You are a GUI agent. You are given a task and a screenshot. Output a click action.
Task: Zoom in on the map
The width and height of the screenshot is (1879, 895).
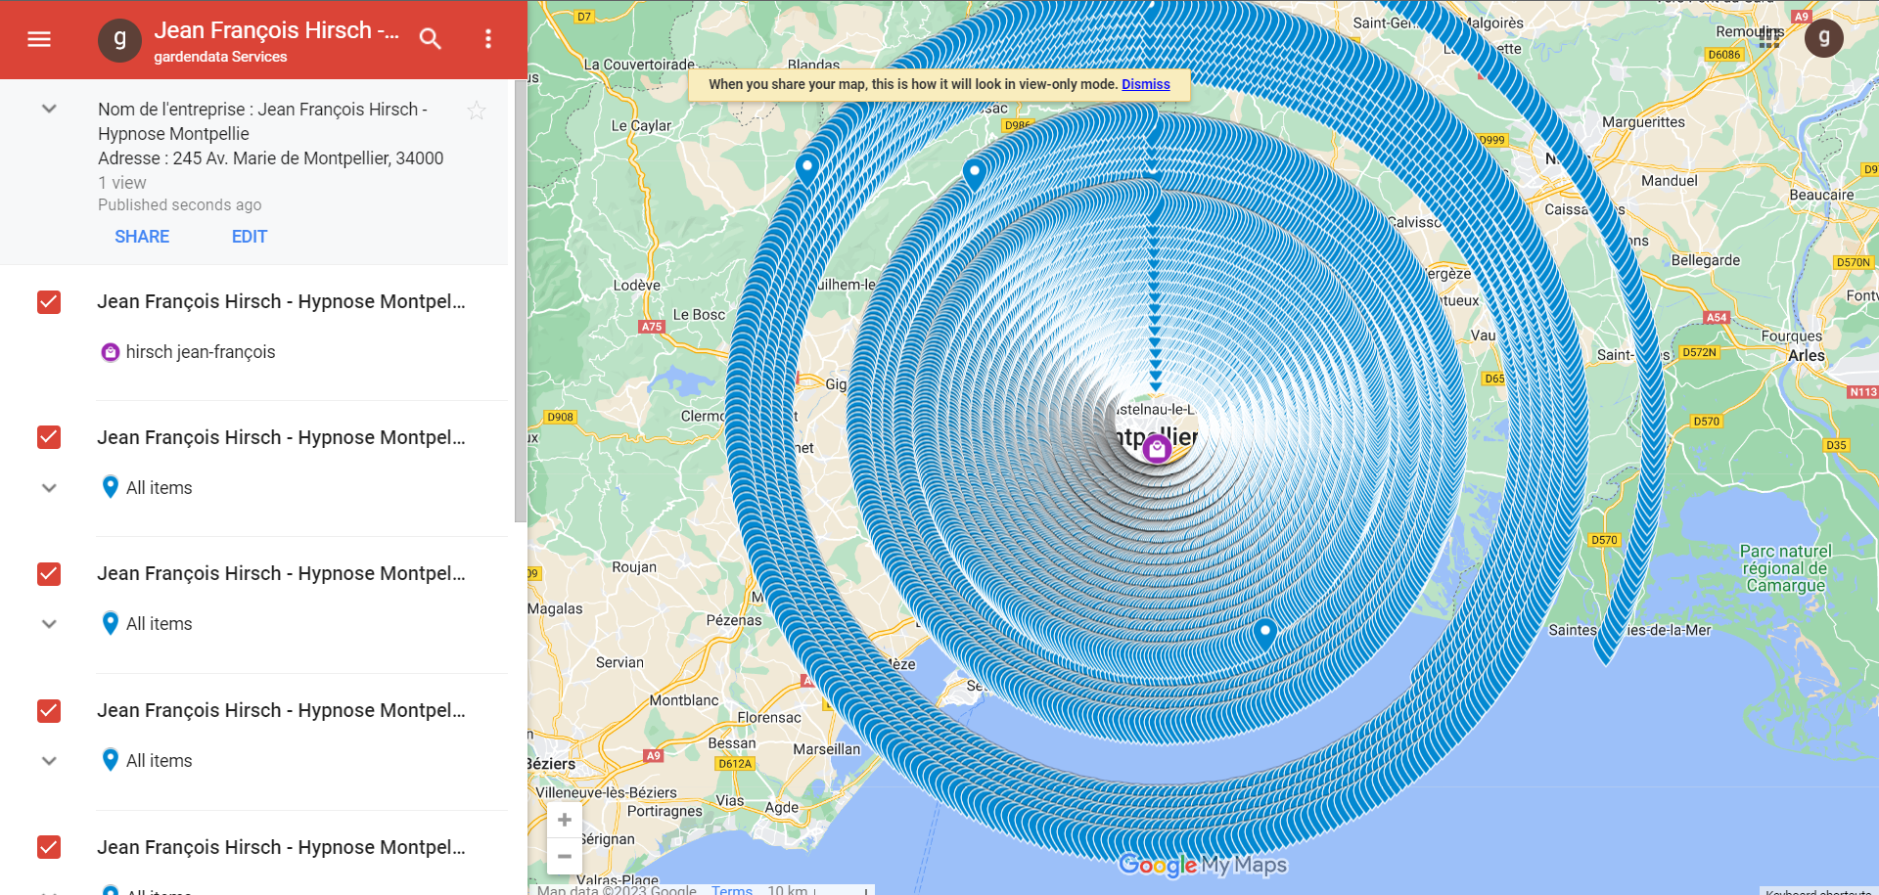(565, 820)
